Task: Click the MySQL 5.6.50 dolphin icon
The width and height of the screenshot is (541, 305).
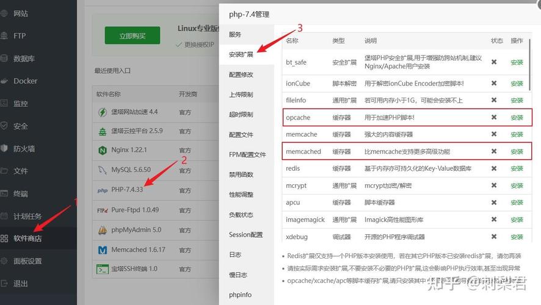Action: click(103, 170)
